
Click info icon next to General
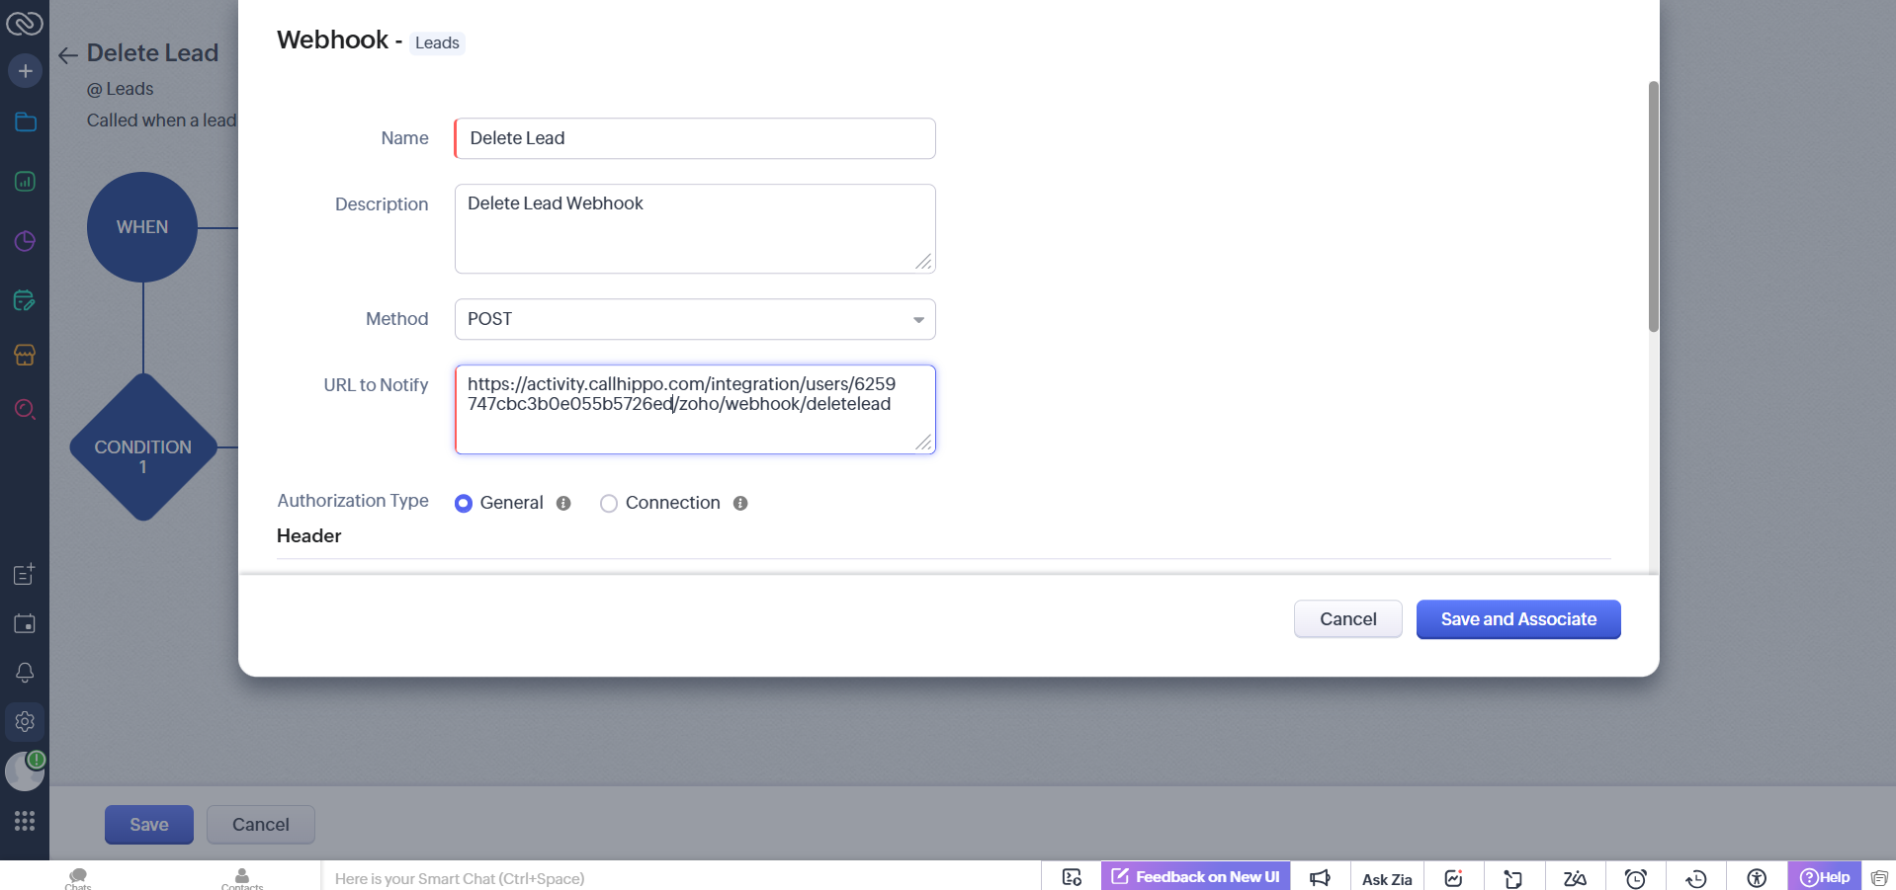point(563,503)
